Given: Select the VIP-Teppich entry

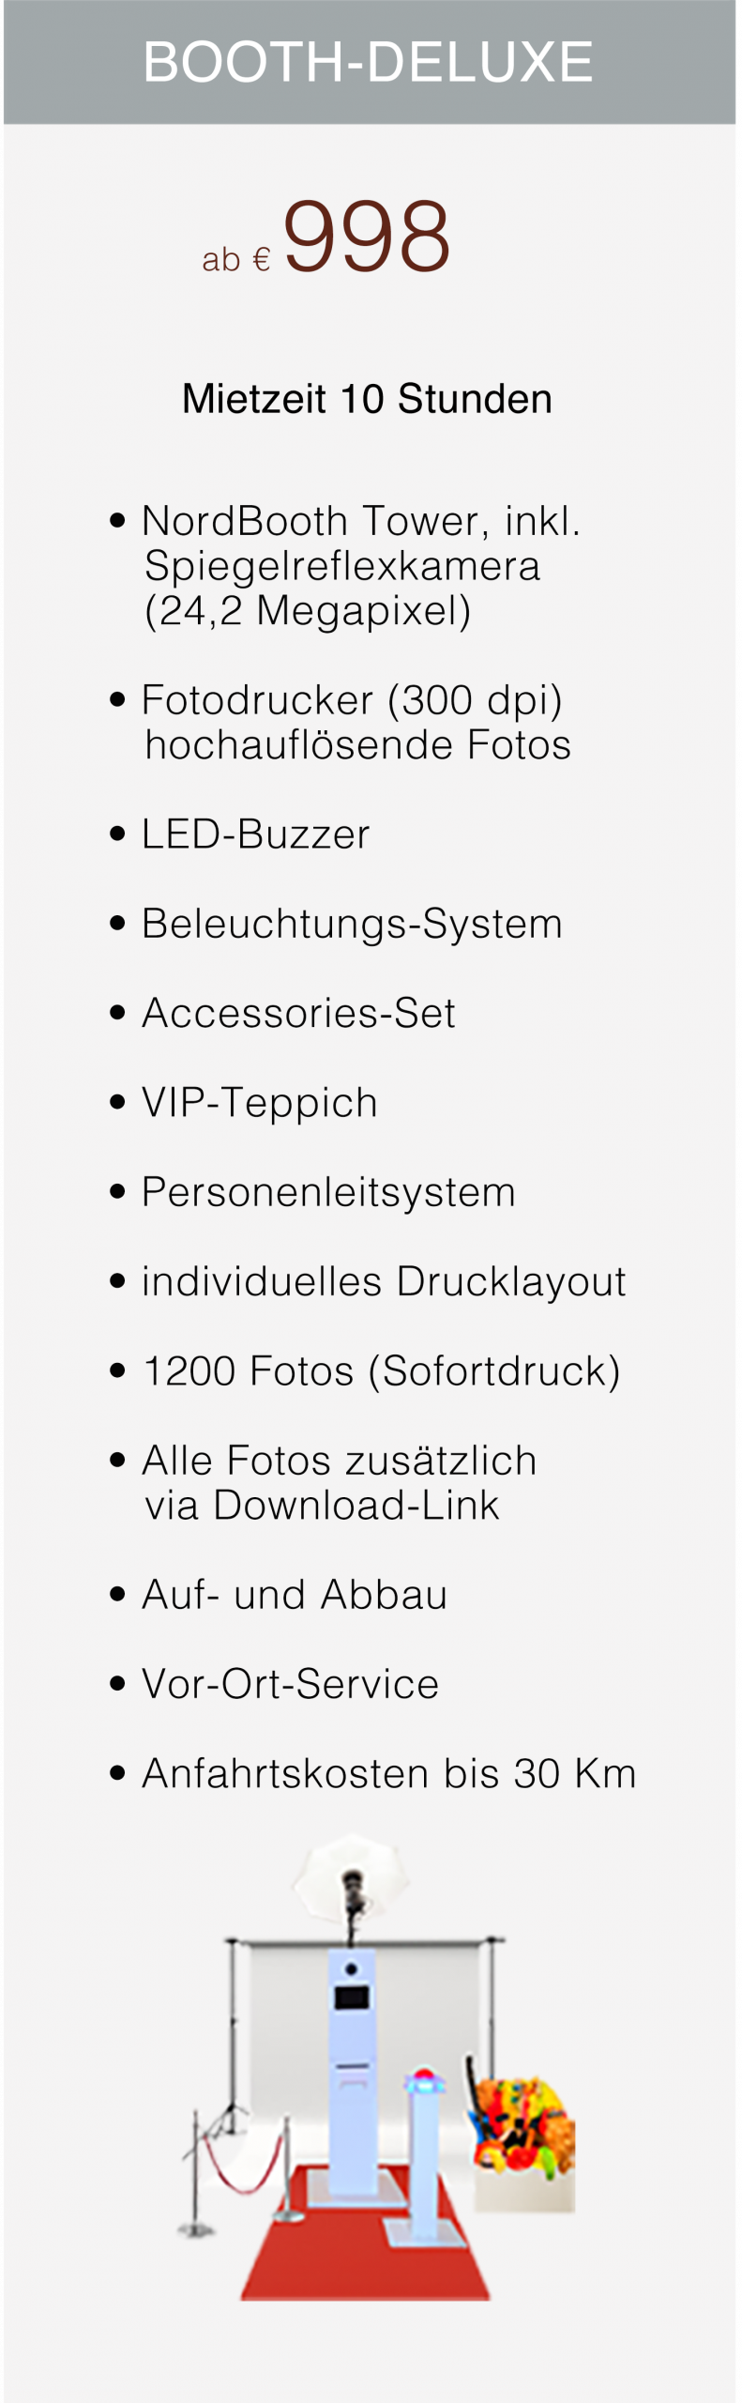Looking at the screenshot, I should tap(260, 1103).
